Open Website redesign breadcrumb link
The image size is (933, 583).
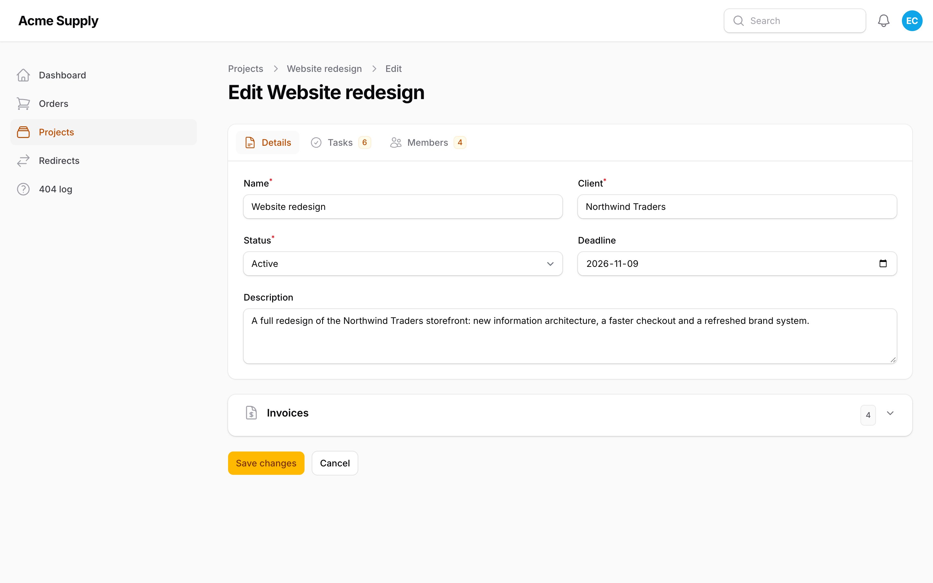[x=324, y=69]
